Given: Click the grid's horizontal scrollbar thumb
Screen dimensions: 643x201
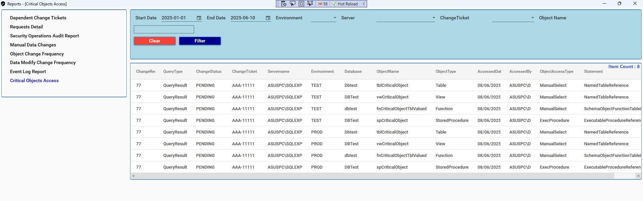Looking at the screenshot, I should (x=375, y=176).
